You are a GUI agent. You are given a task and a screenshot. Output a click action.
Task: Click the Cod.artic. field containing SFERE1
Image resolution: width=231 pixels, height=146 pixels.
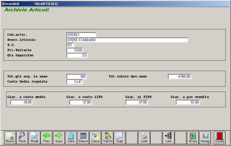tap(81, 35)
